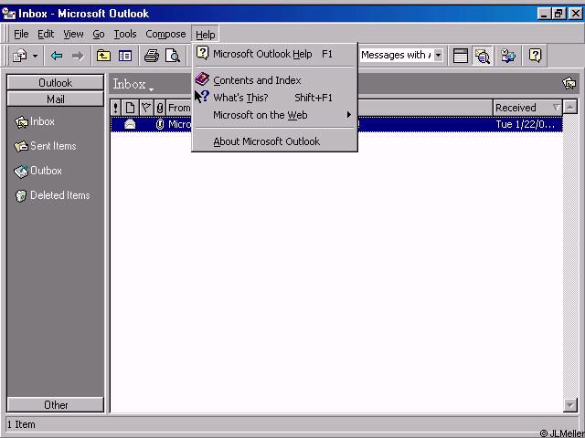585x438 pixels.
Task: Sort by Importance column header
Action: [x=116, y=108]
